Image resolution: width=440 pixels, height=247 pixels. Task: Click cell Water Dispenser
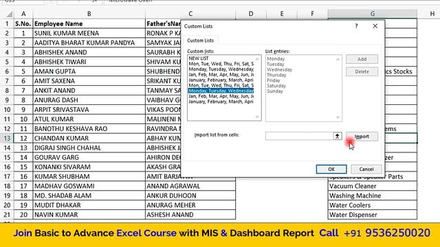[373, 215]
